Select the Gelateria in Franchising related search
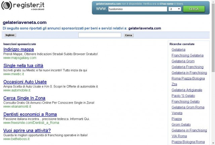Viewport: 215px width, 145px height. pyautogui.click(x=189, y=73)
